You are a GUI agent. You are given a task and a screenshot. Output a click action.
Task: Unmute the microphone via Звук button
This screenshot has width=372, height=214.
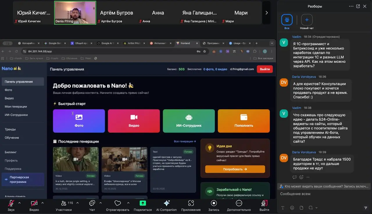pyautogui.click(x=11, y=205)
